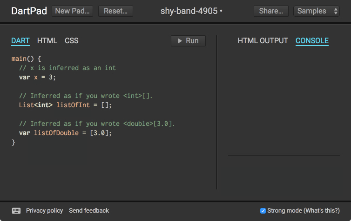
Task: Show the HTML OUTPUT tab
Action: (263, 41)
